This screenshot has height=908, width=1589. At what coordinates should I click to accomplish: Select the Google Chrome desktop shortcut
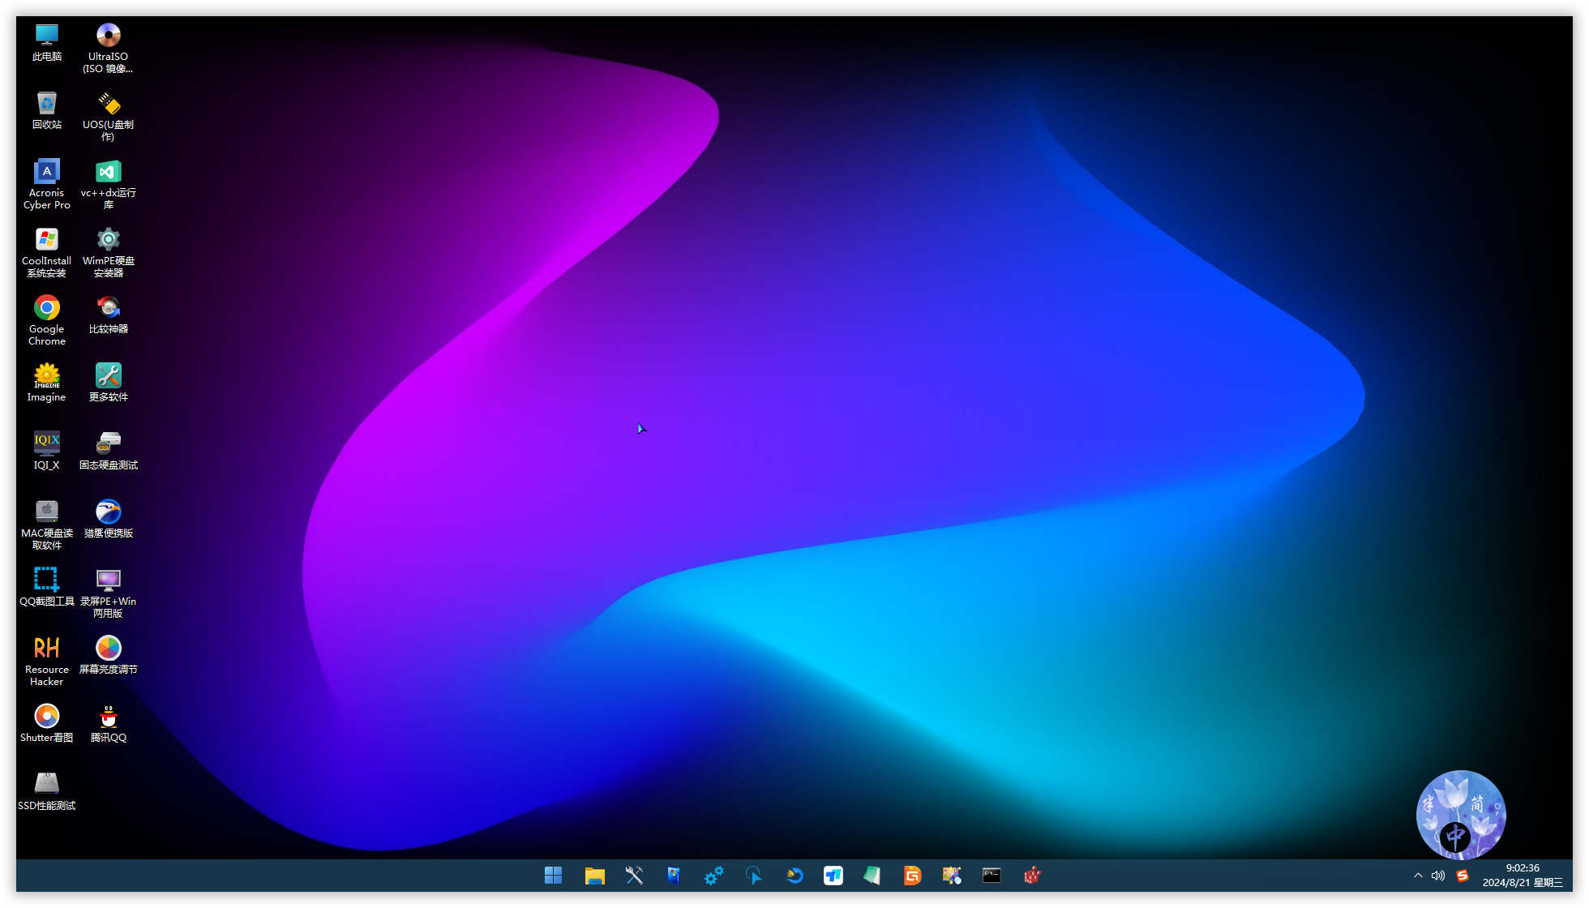click(x=47, y=320)
